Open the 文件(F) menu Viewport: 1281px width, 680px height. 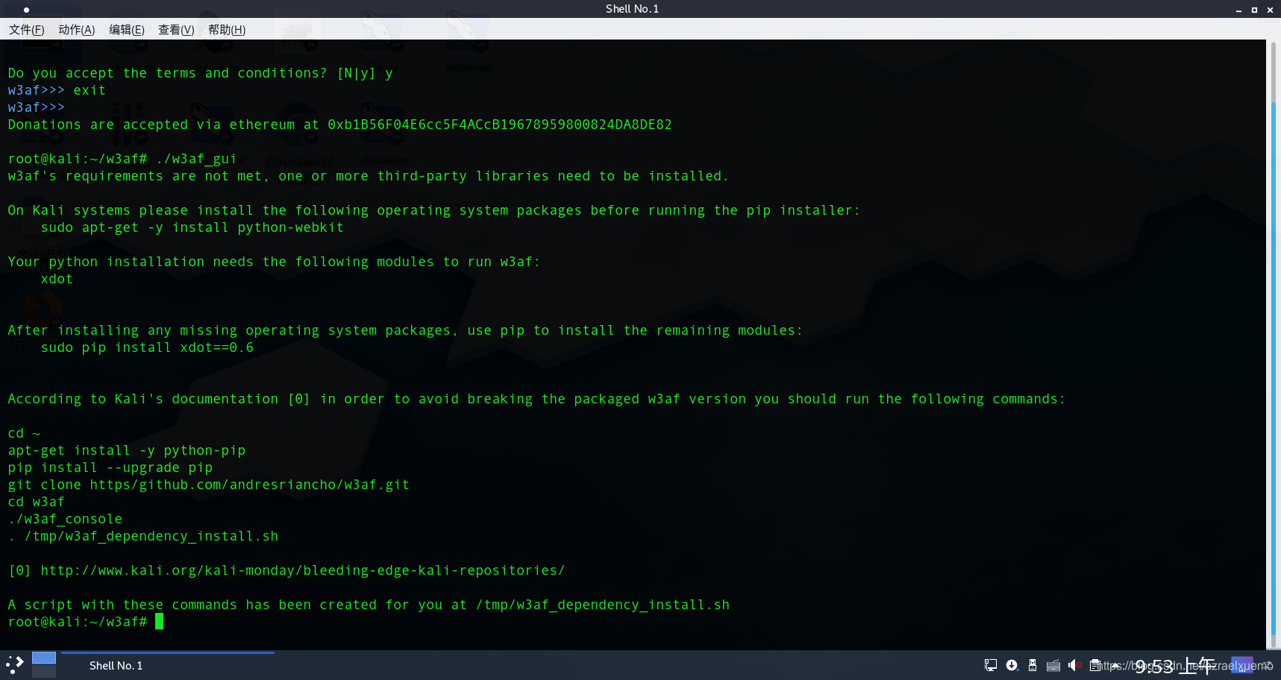[27, 30]
